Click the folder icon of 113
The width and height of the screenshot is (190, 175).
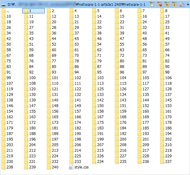[x=94, y=83]
